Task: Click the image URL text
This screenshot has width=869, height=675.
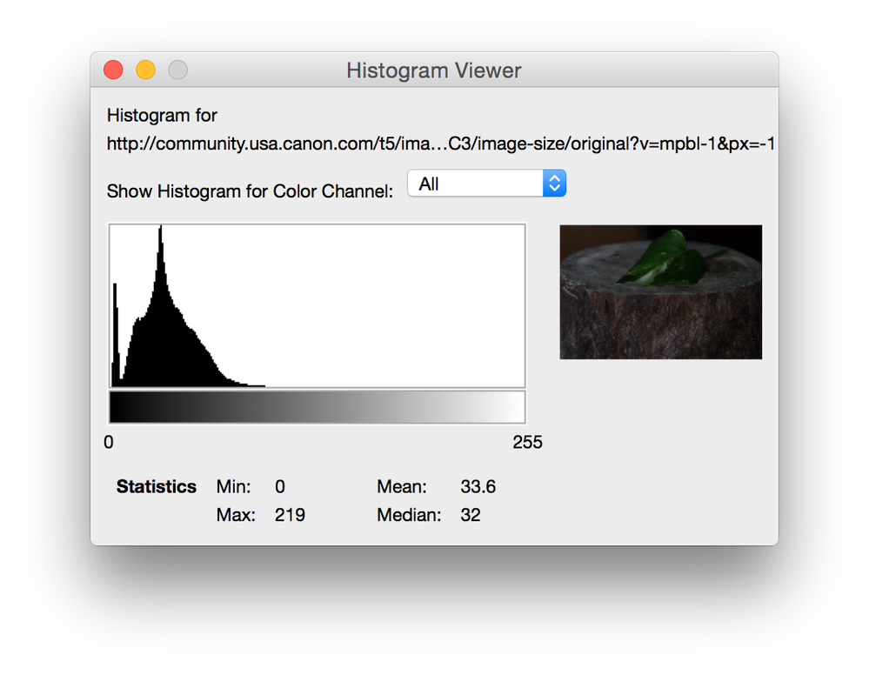Action: 440,144
